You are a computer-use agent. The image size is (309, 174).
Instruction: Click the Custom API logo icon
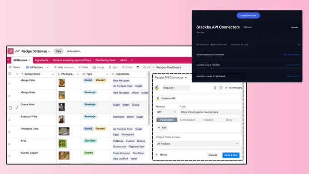[158, 98]
